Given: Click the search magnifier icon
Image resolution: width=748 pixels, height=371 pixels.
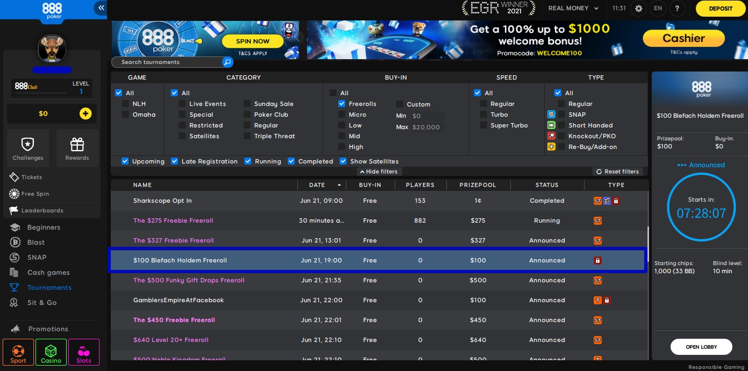Looking at the screenshot, I should coord(227,62).
